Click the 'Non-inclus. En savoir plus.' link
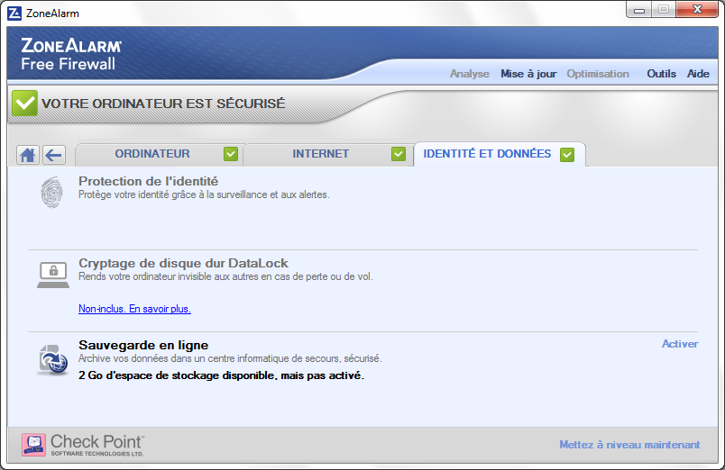 [x=134, y=309]
